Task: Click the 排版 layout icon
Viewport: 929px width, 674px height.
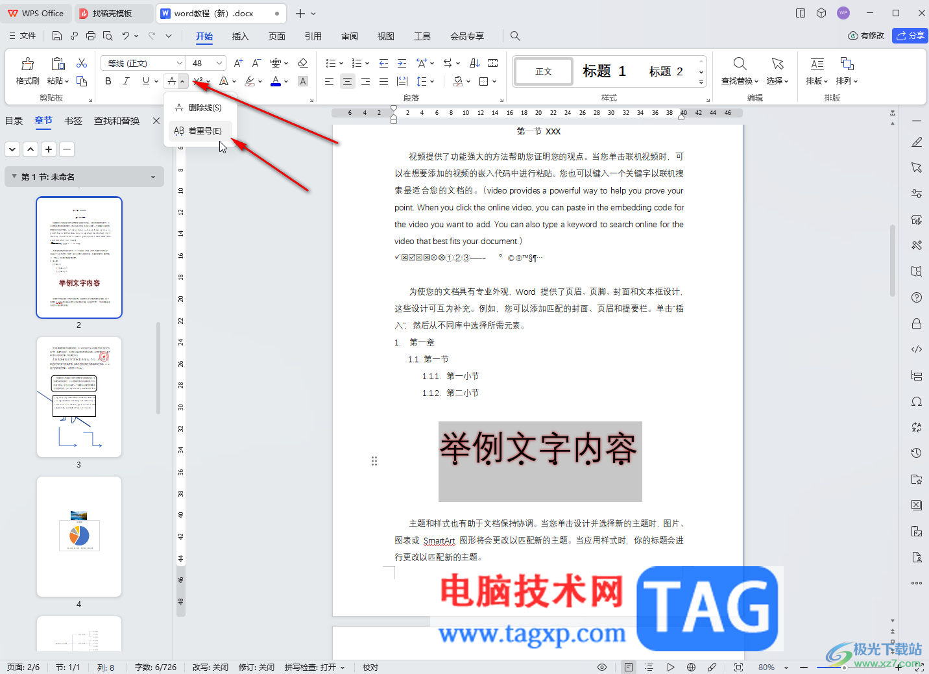Action: tap(817, 64)
